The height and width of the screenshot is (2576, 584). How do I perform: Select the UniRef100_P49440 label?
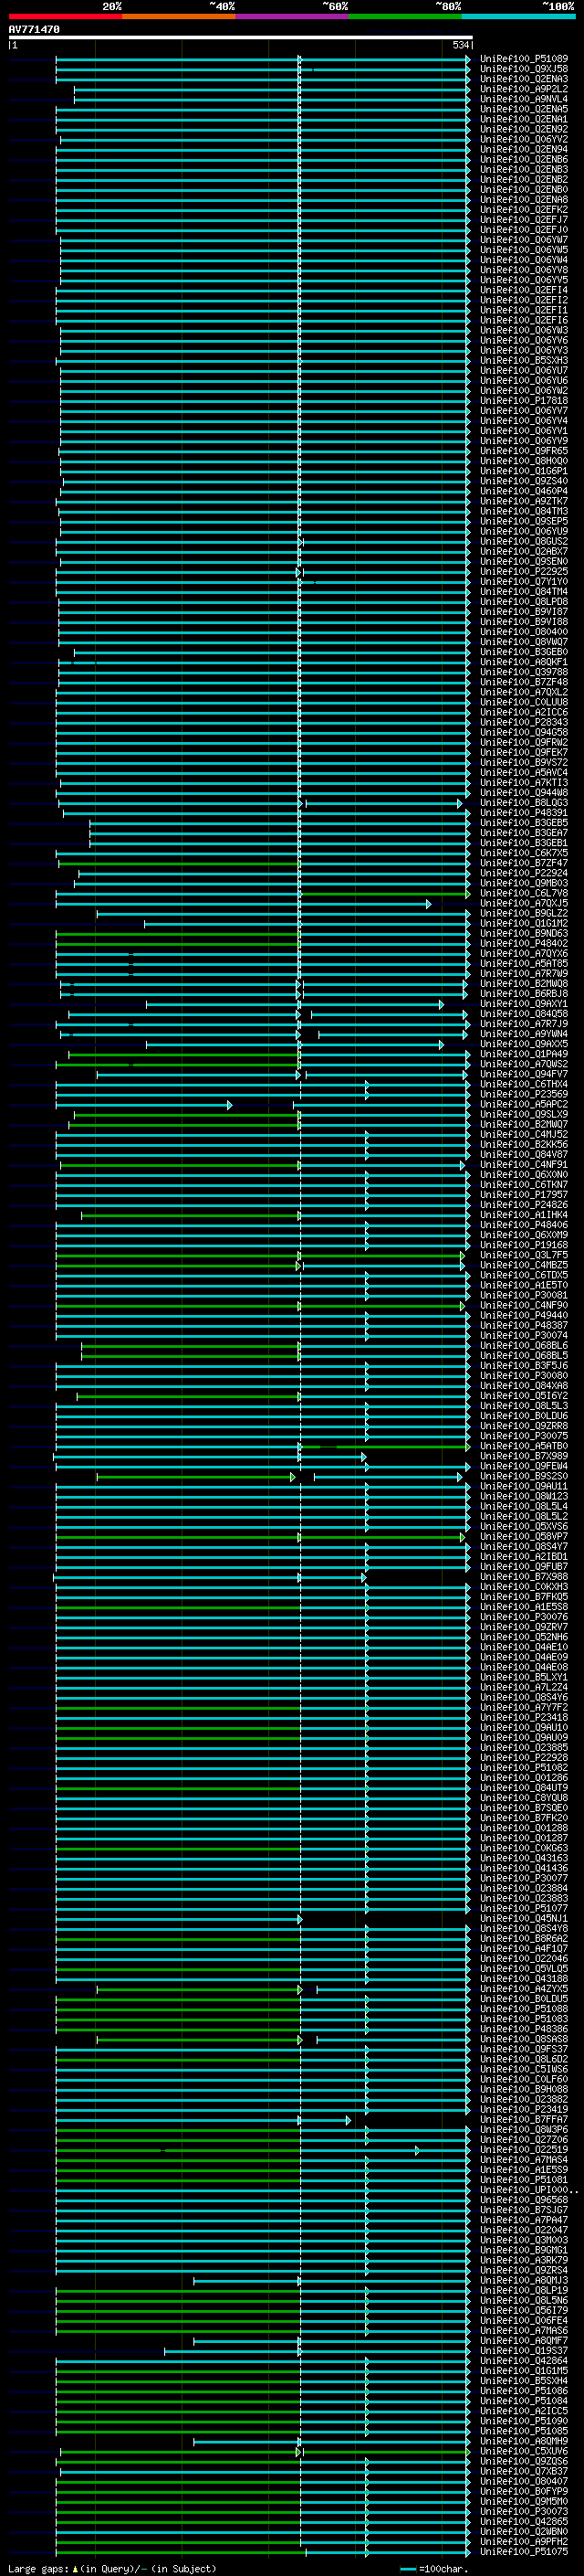(524, 1315)
